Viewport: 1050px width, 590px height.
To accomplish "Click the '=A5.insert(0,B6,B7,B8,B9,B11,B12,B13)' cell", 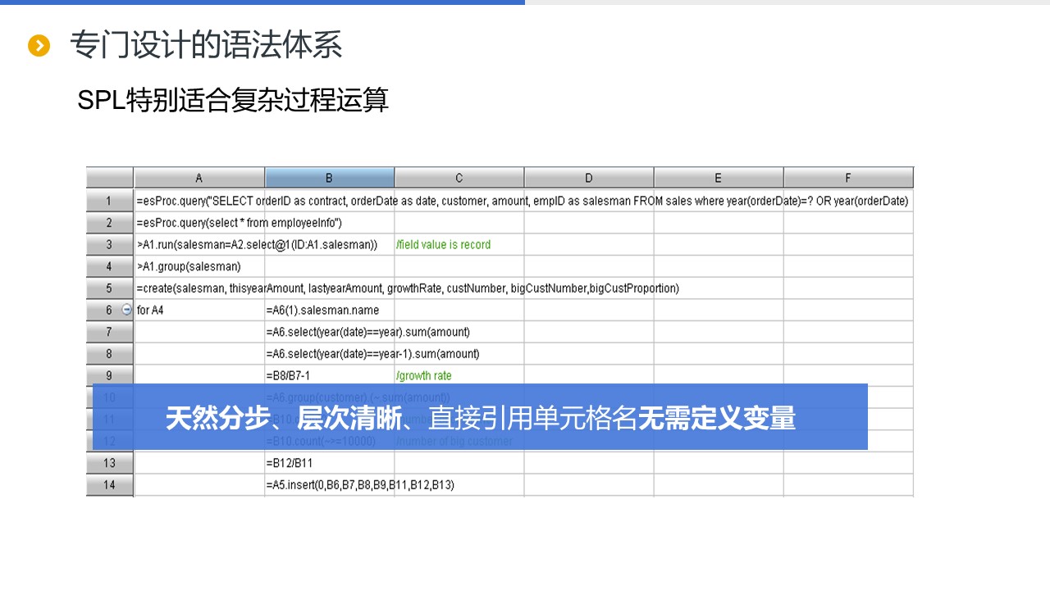I will [x=360, y=485].
